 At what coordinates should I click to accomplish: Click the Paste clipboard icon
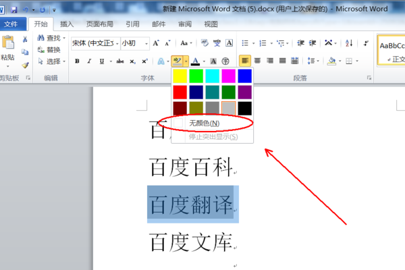pos(7,43)
